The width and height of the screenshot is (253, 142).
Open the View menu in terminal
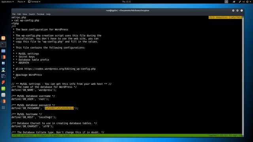coord(25,14)
